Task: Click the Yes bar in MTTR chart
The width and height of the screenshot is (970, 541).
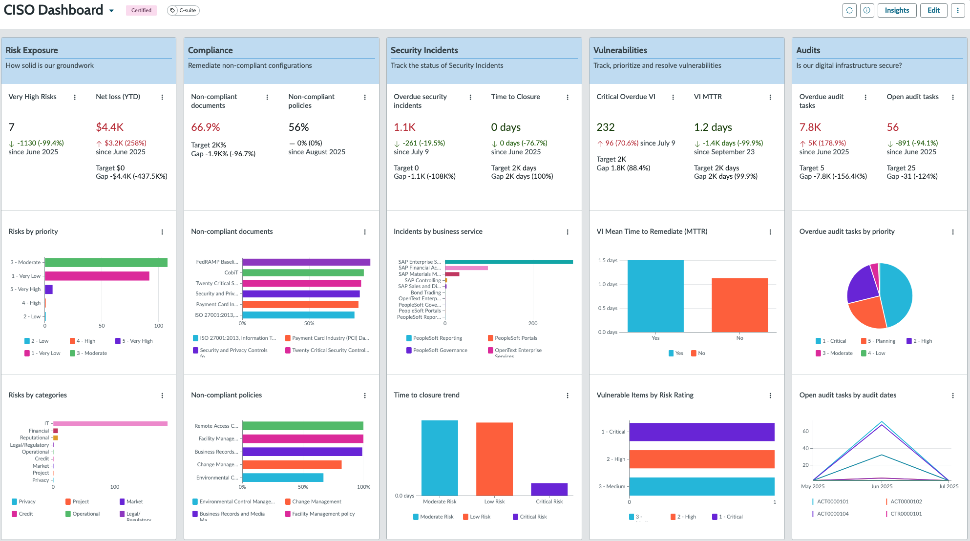Action: click(655, 296)
